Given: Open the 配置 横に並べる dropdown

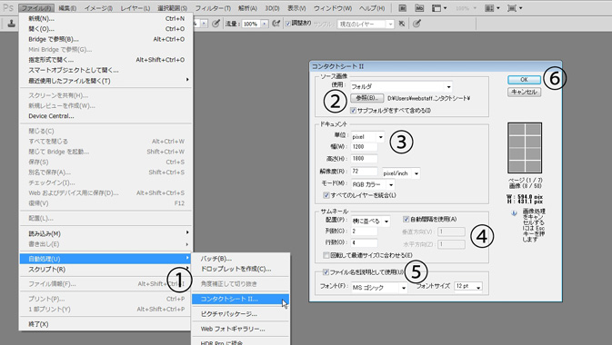Looking at the screenshot, I should coord(370,221).
